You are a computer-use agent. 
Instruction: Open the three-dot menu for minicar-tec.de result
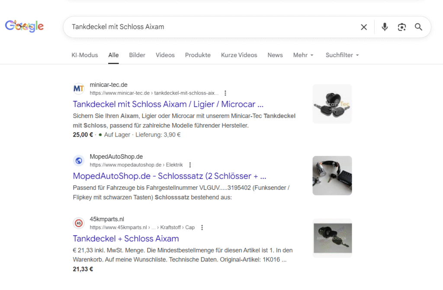click(x=225, y=93)
